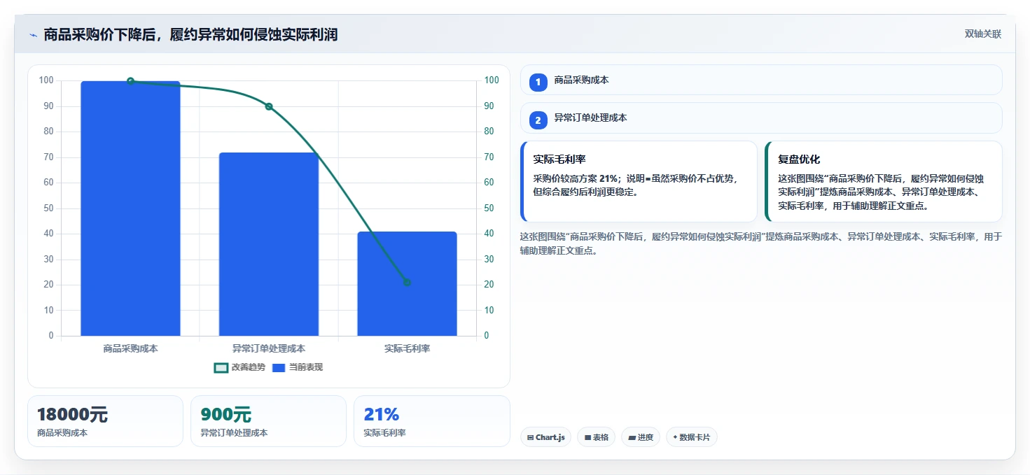Image resolution: width=1030 pixels, height=475 pixels.
Task: Click the 数据卡片 tag
Action: point(691,437)
